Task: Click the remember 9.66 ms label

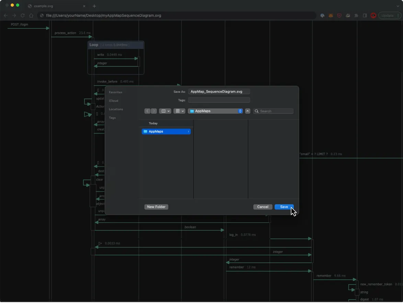Action: coord(331,276)
